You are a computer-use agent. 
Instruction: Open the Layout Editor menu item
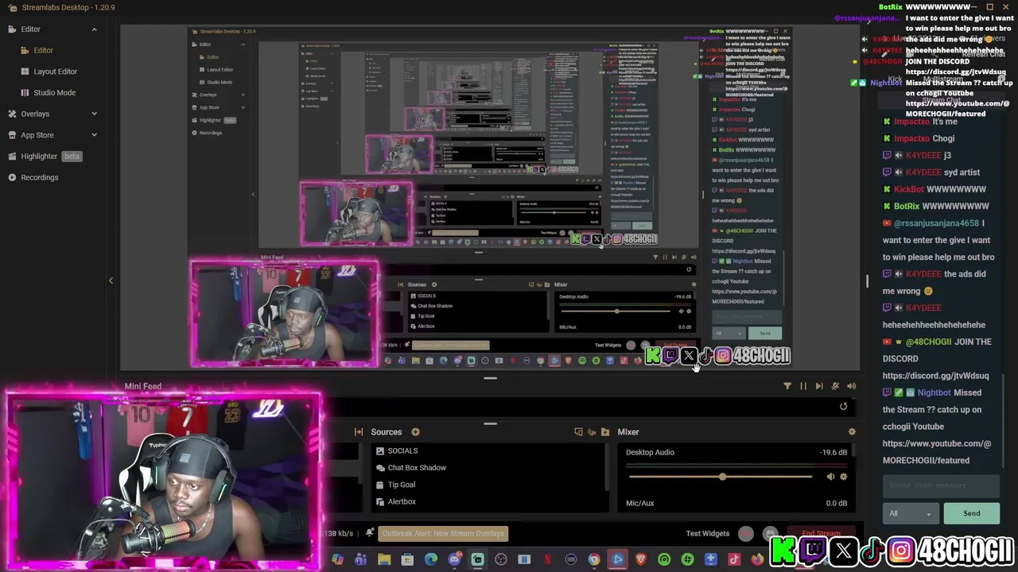pyautogui.click(x=55, y=71)
